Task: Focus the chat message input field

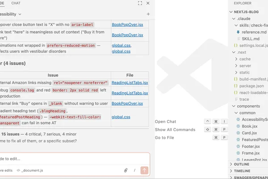Action: [75, 159]
